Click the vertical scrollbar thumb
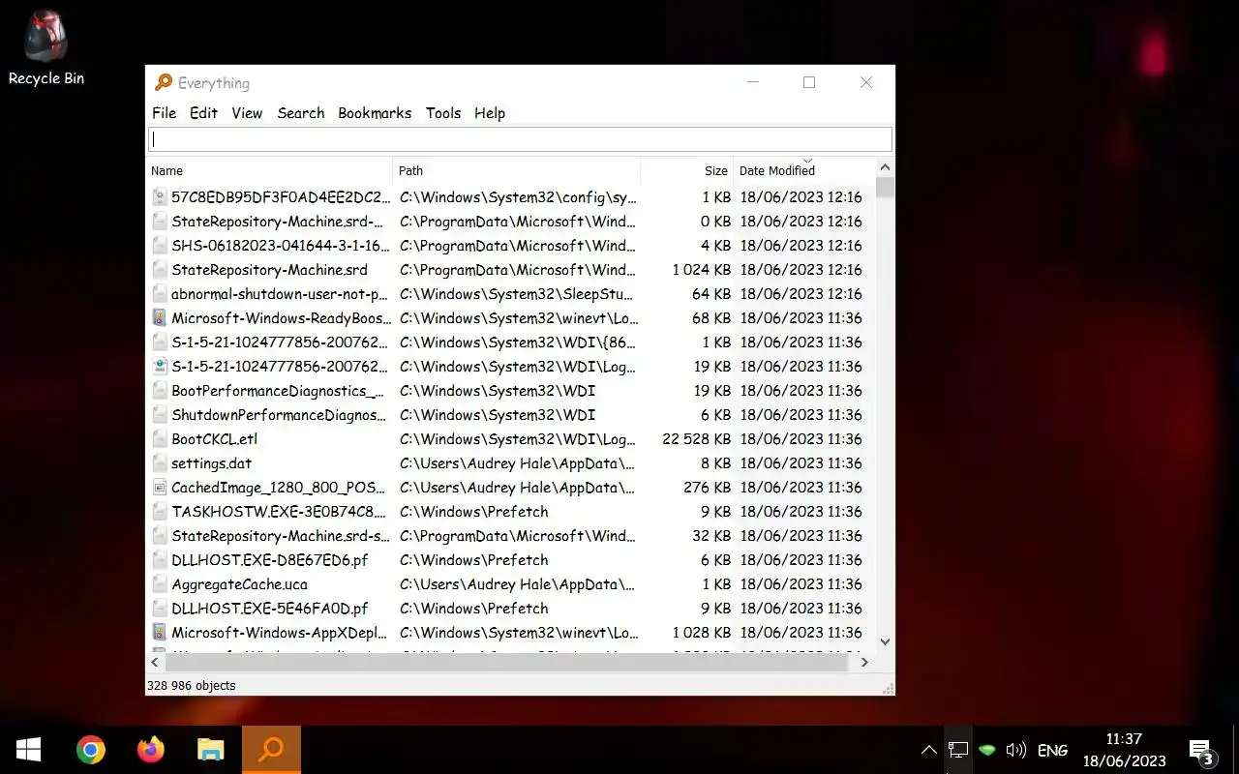The image size is (1239, 774). (x=884, y=187)
